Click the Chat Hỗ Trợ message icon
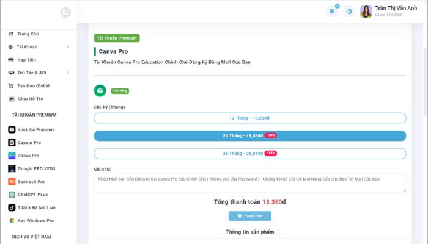This screenshot has width=428, height=244. [x=12, y=99]
